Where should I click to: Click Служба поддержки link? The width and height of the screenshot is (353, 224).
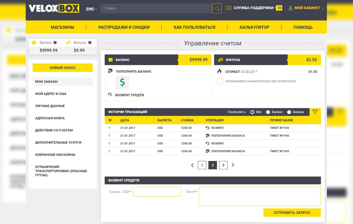(253, 8)
